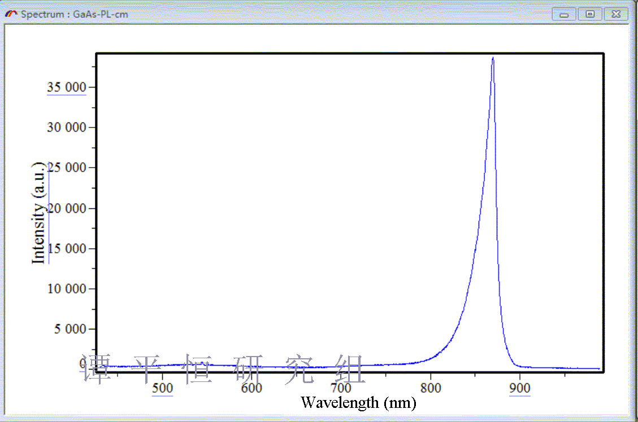This screenshot has height=422, width=638.
Task: Click the 5 000 intensity tick label
Action: (70, 329)
